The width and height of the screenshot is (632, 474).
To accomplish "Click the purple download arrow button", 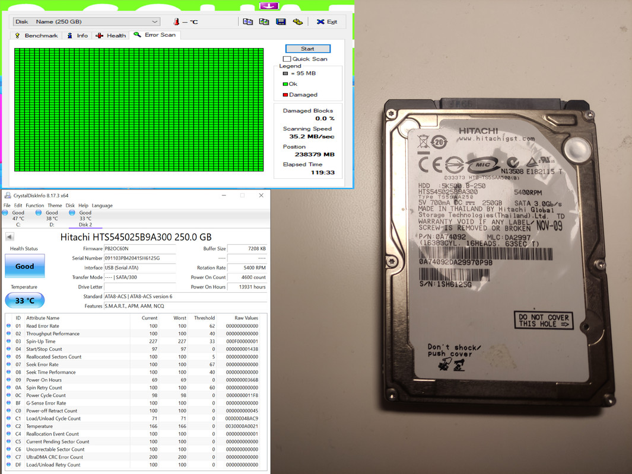I will click(x=269, y=6).
